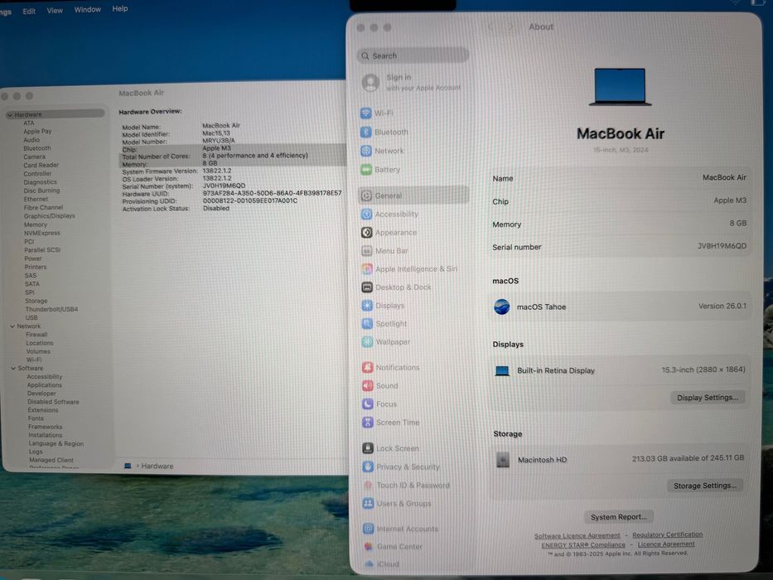This screenshot has height=580, width=773.
Task: Select the Menu Bar icon
Action: [x=367, y=250]
